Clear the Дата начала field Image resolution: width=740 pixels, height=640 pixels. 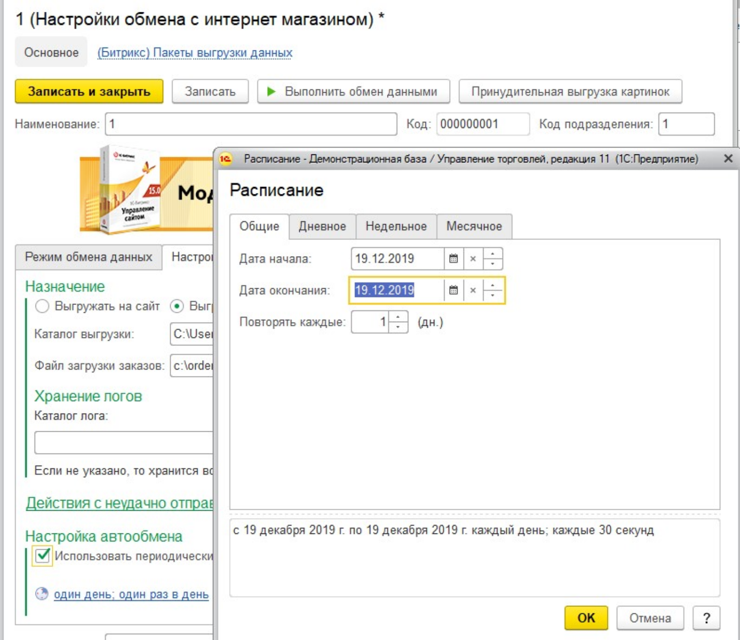(473, 259)
